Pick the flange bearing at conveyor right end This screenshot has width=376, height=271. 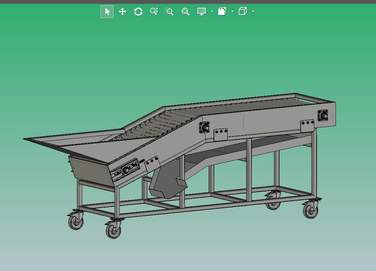(323, 116)
